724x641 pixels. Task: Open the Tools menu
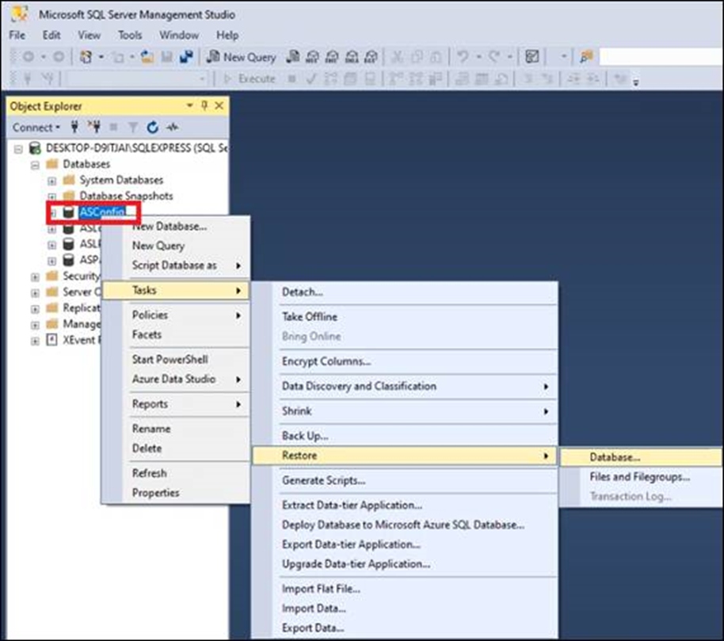tap(130, 35)
